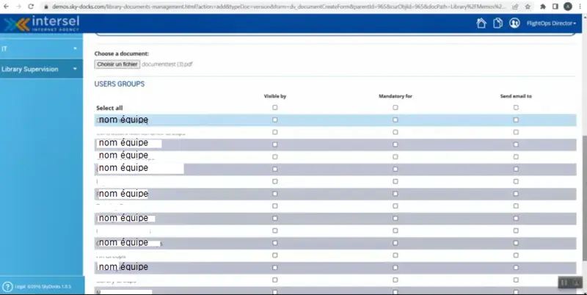The width and height of the screenshot is (587, 295).
Task: Go to the home page icon
Action: point(481,23)
